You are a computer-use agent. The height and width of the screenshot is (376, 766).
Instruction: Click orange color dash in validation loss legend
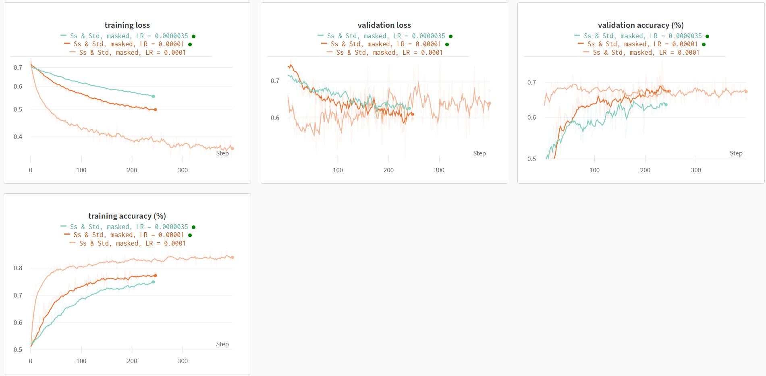324,43
